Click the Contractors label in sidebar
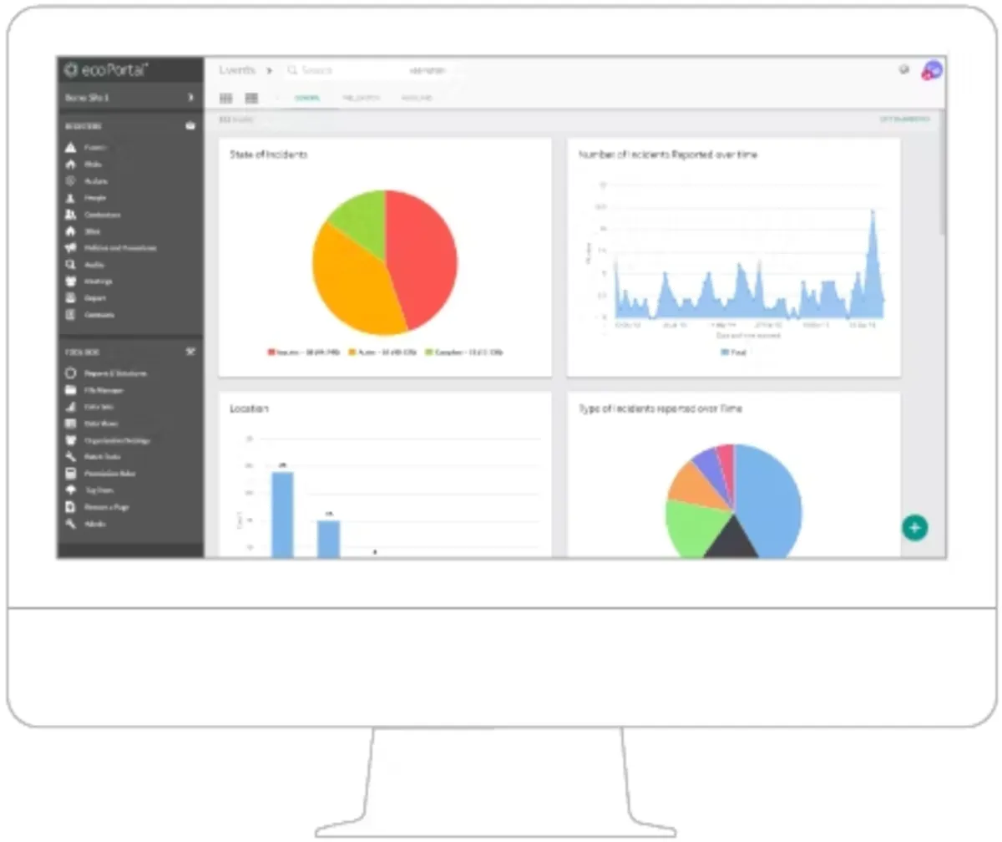 103,215
